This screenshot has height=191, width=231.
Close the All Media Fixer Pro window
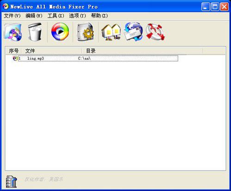(x=224, y=7)
